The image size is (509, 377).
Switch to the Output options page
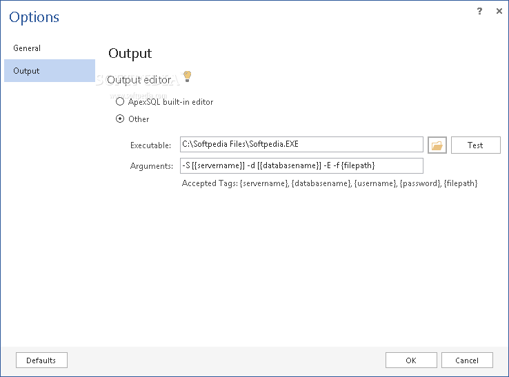(x=50, y=71)
